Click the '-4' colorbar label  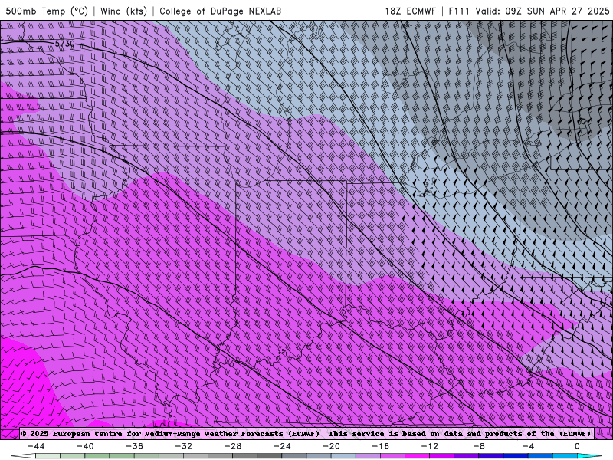coord(529,446)
